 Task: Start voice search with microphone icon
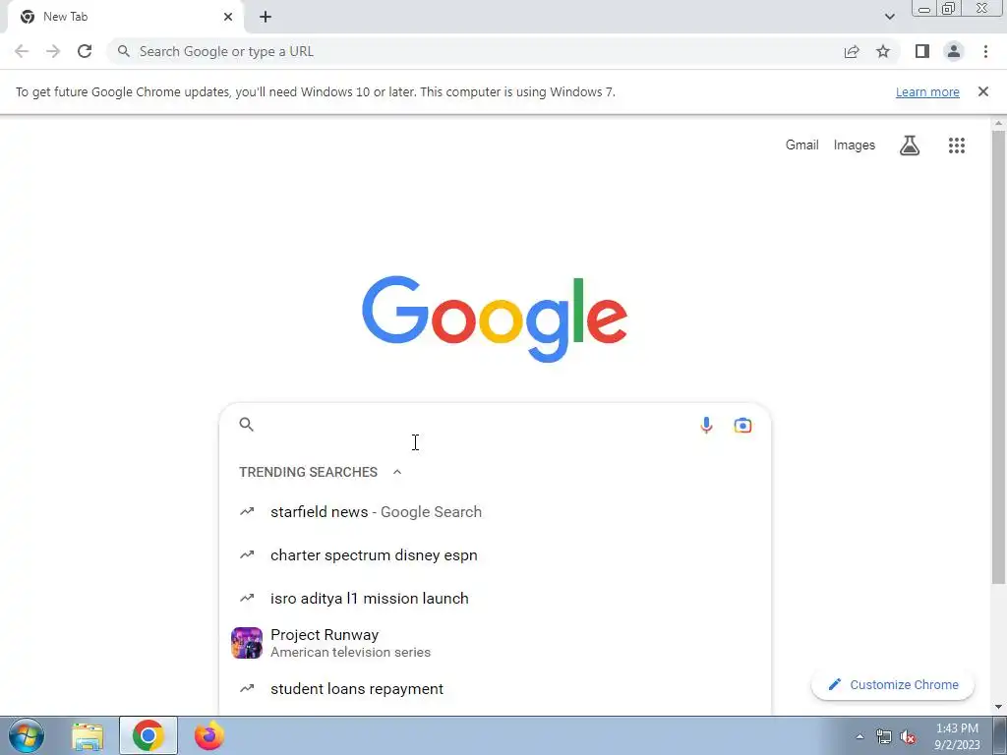[706, 425]
